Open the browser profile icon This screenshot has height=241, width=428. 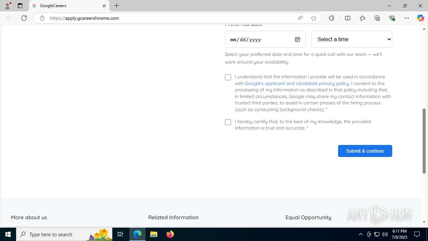pyautogui.click(x=7, y=6)
